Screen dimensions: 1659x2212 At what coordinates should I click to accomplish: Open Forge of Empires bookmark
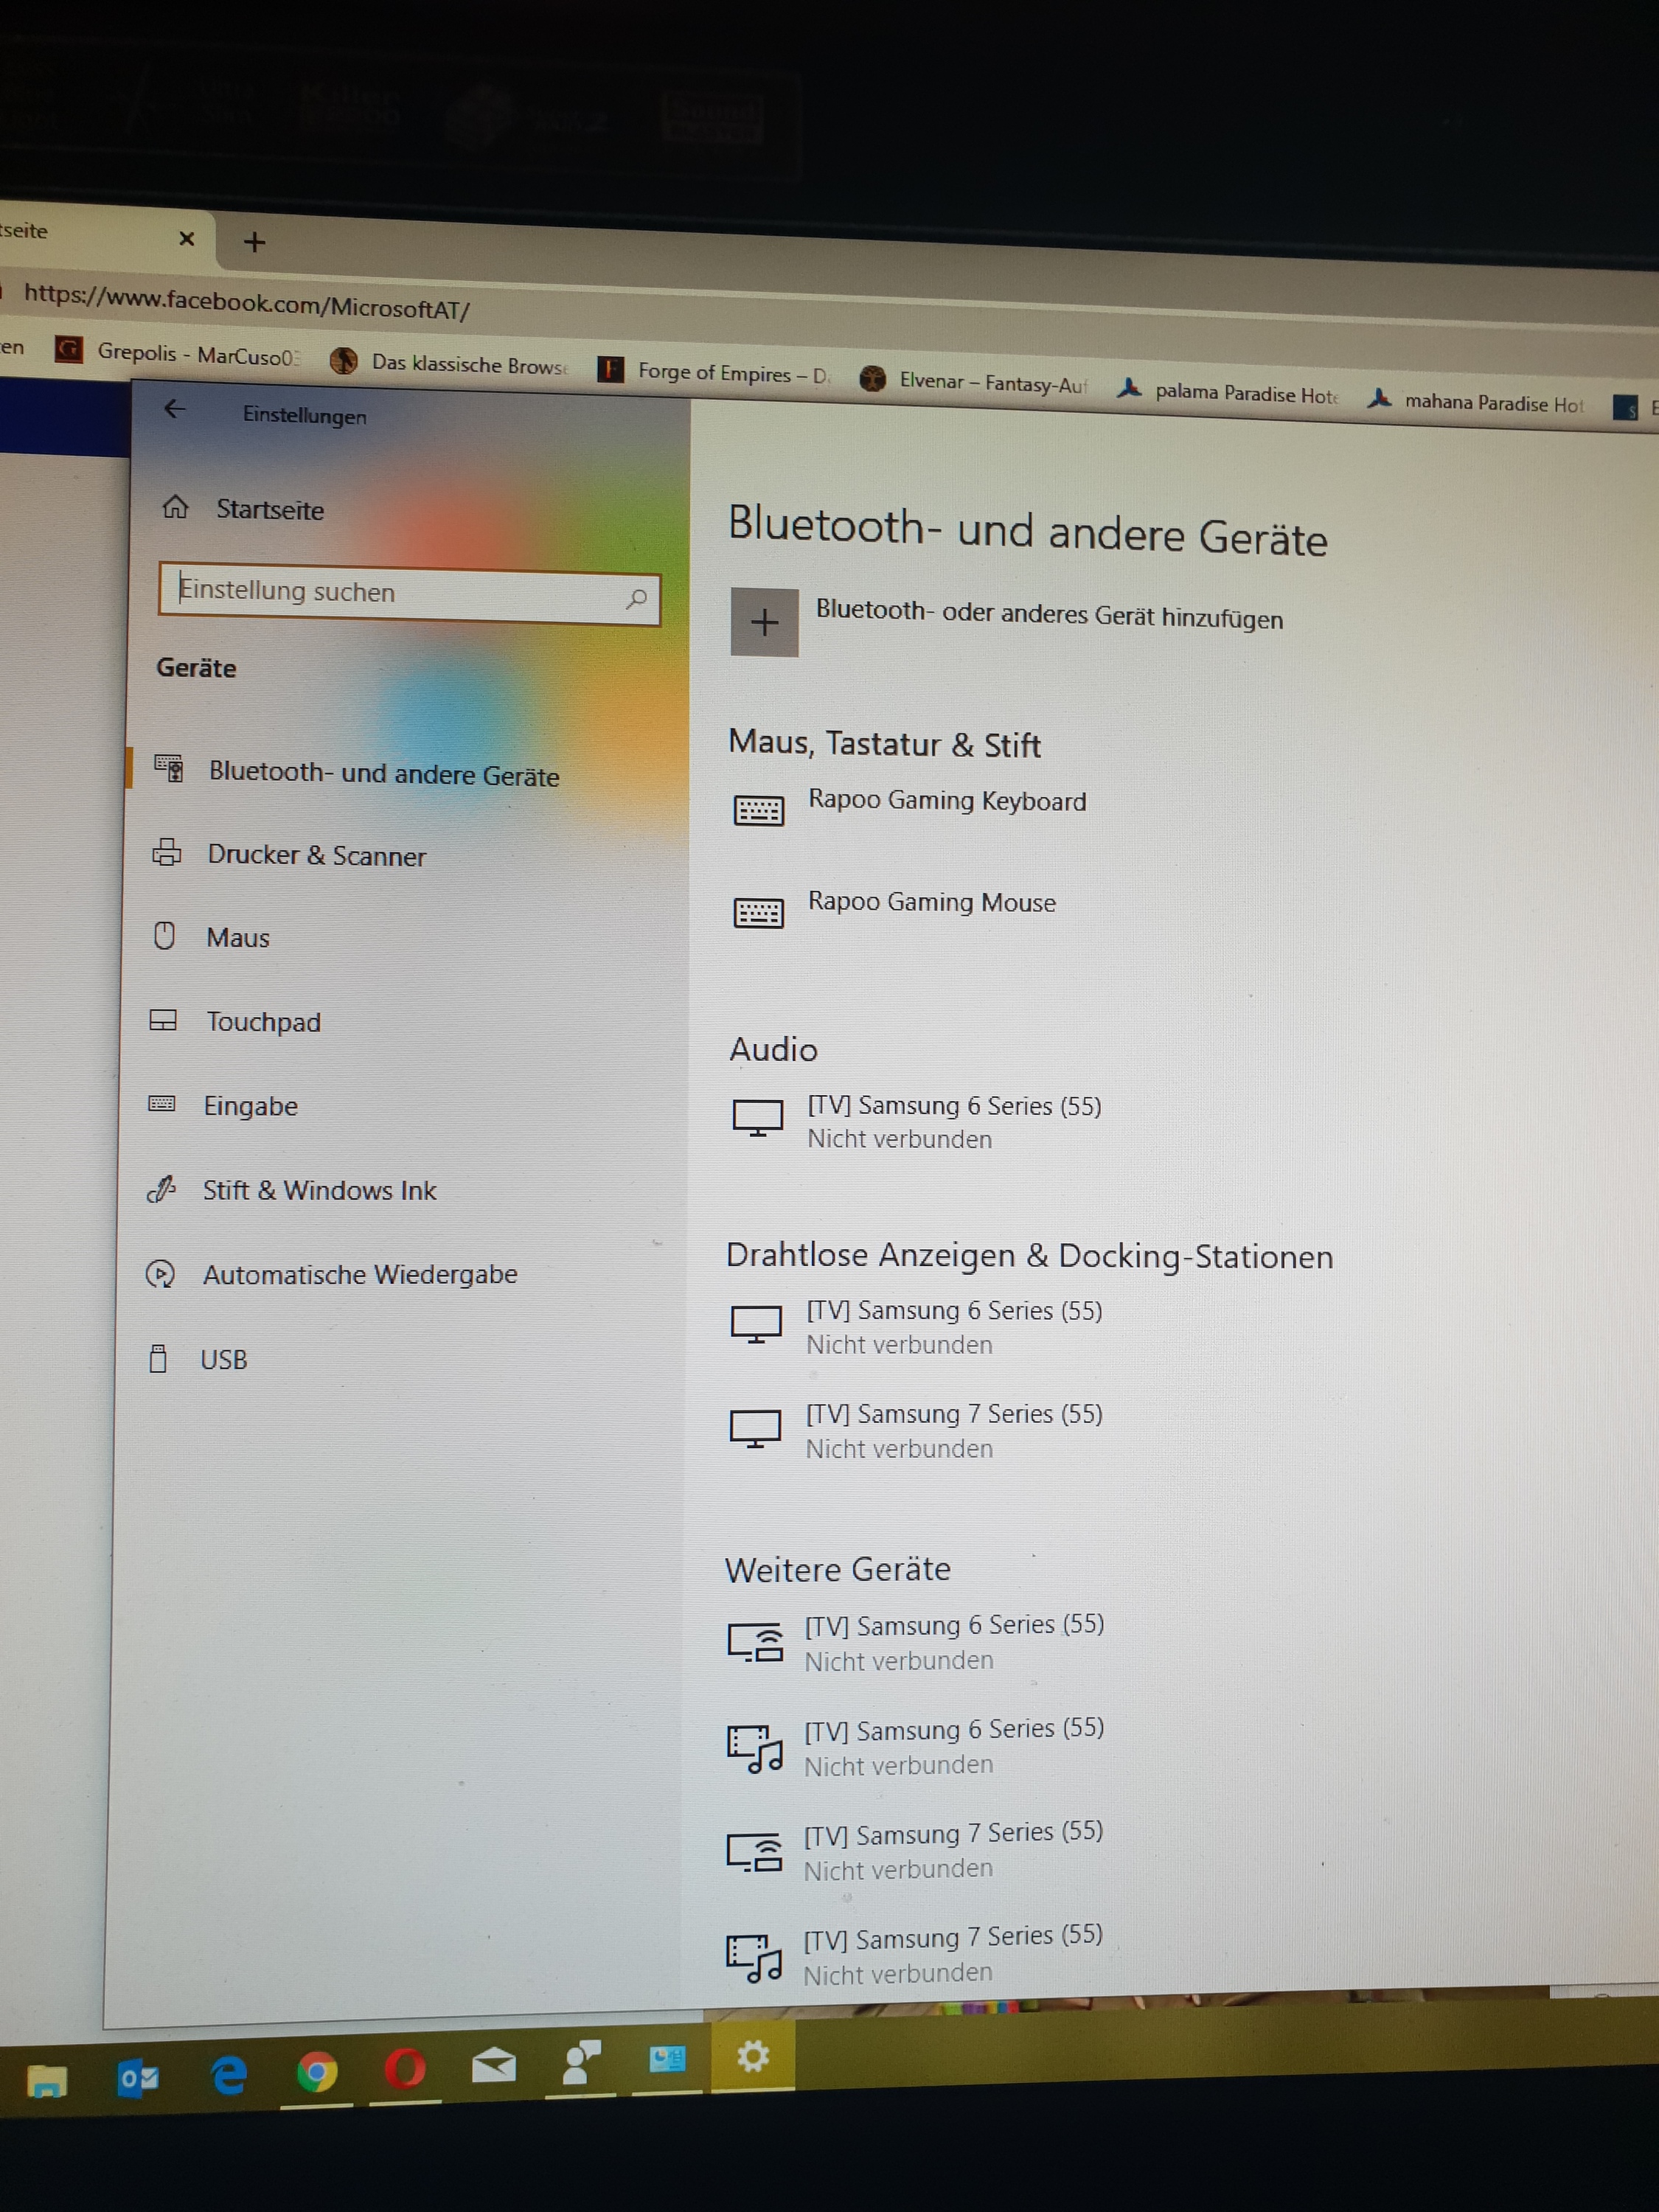point(714,372)
